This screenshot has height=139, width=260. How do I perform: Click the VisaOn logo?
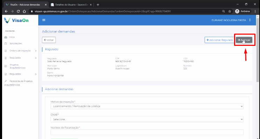16,20
